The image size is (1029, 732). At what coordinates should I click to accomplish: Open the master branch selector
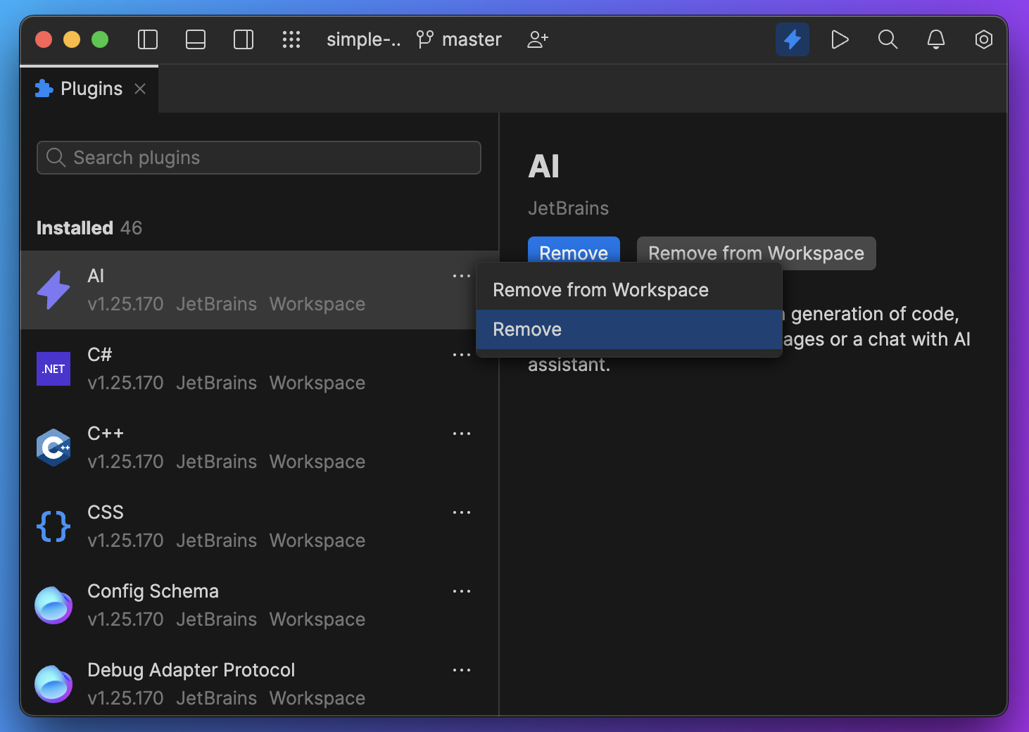[459, 39]
